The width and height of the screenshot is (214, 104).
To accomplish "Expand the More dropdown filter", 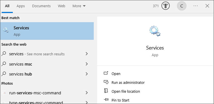I will coord(79,6).
